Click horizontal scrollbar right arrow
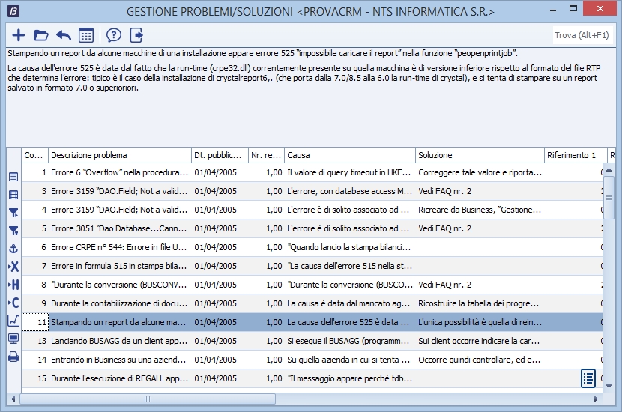The image size is (622, 412). [596, 399]
